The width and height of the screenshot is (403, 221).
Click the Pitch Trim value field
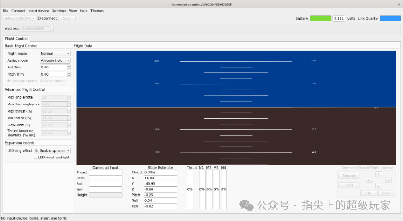[x=53, y=75]
